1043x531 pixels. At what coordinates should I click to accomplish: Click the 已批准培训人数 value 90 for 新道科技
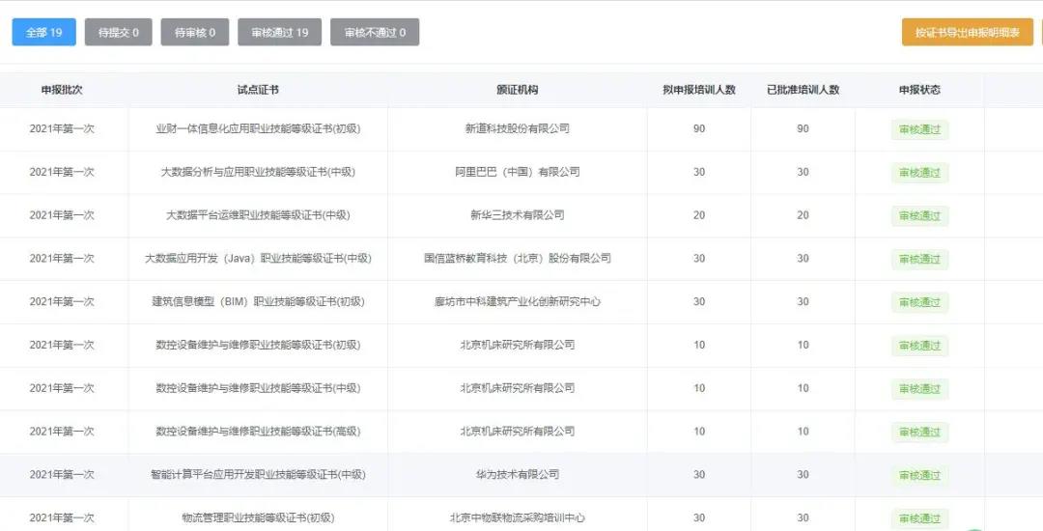(803, 129)
